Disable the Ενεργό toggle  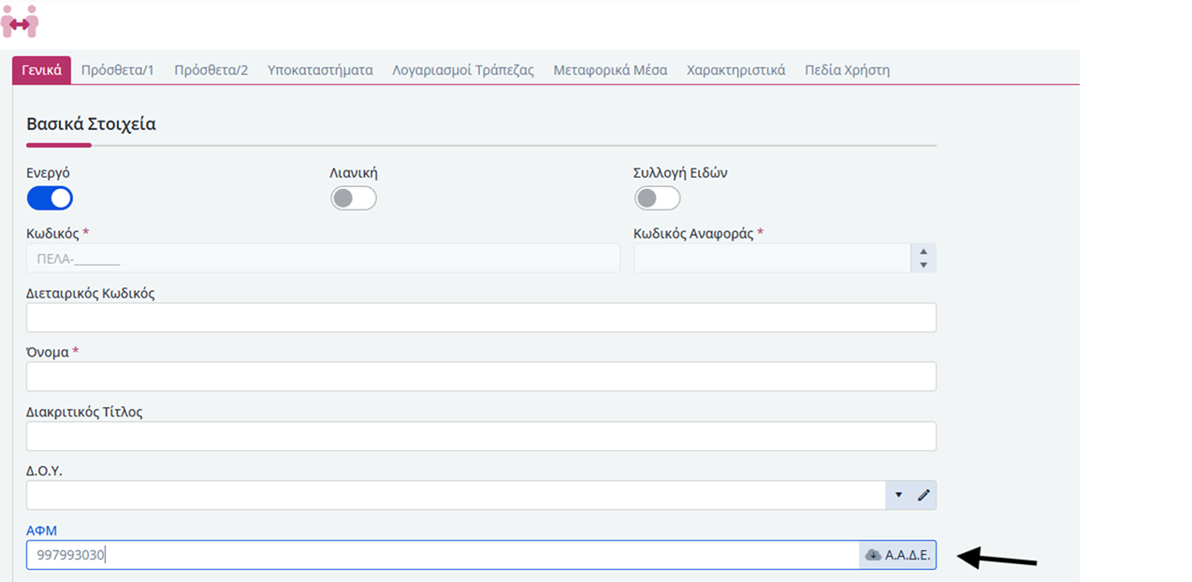pyautogui.click(x=50, y=198)
